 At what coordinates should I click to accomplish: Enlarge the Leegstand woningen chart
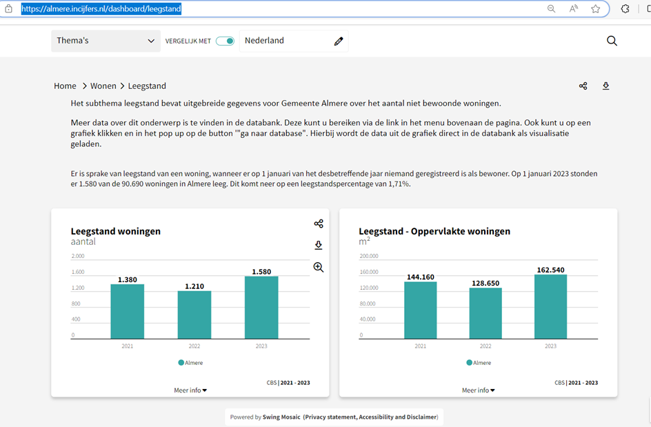(x=319, y=267)
